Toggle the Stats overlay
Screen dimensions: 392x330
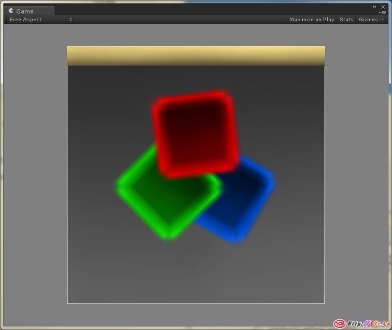346,19
